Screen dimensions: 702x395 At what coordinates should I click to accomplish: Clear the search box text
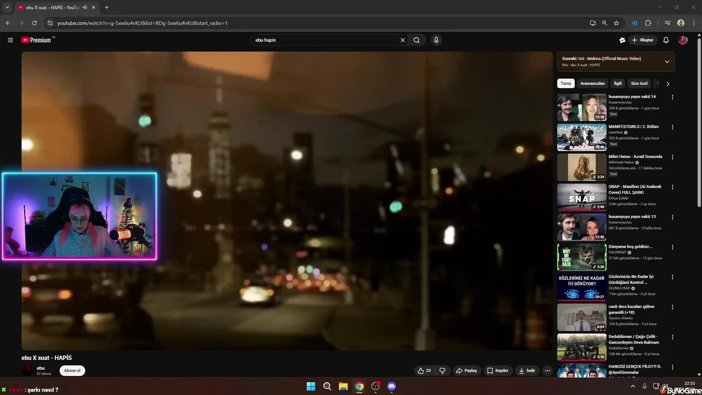403,40
